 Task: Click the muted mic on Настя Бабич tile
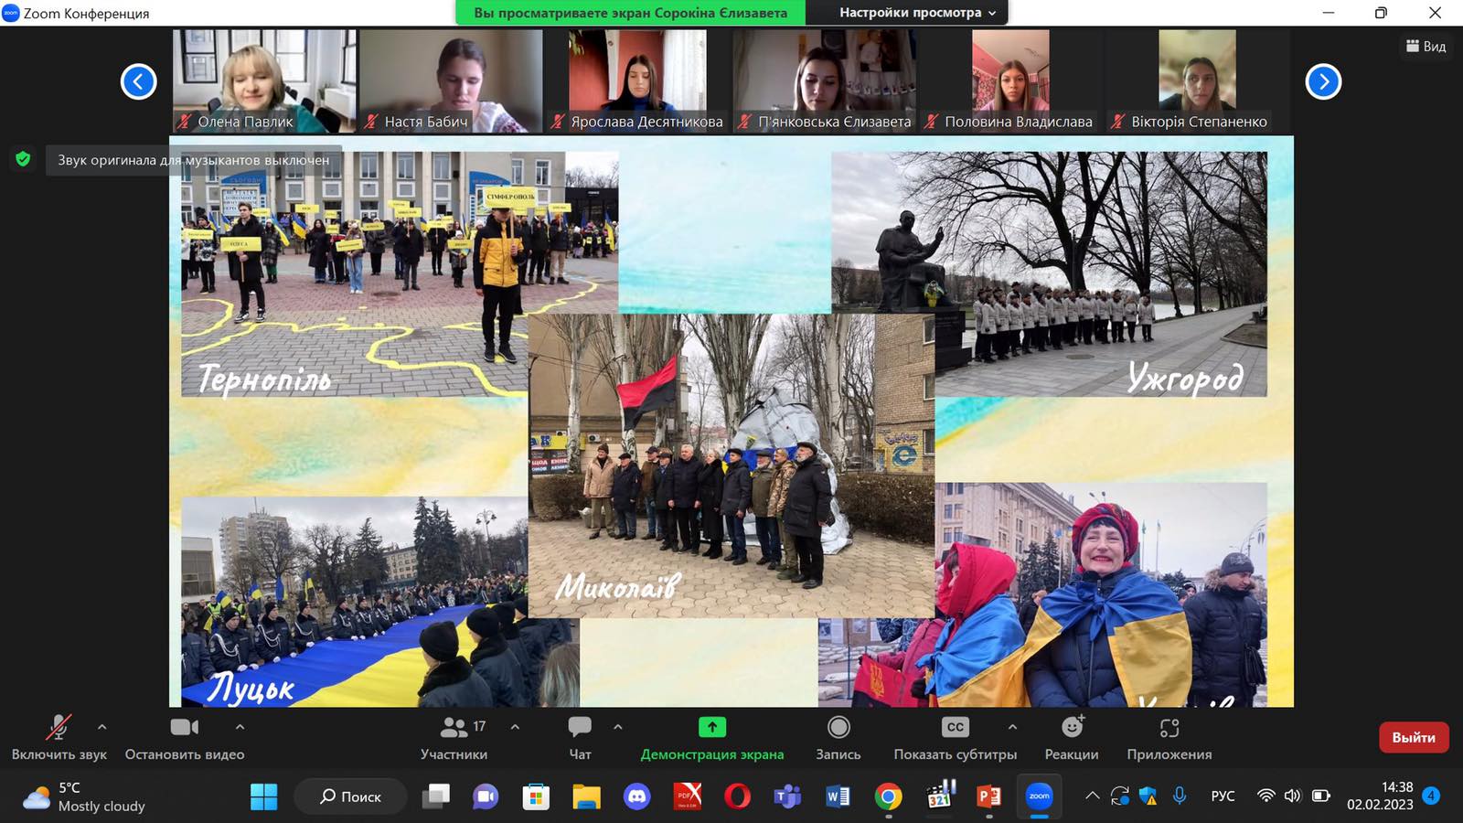click(370, 121)
